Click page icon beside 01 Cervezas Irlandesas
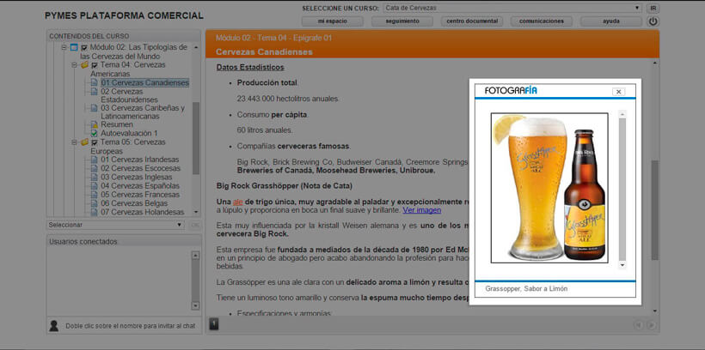Viewport: 705px width, 350px height. point(94,160)
